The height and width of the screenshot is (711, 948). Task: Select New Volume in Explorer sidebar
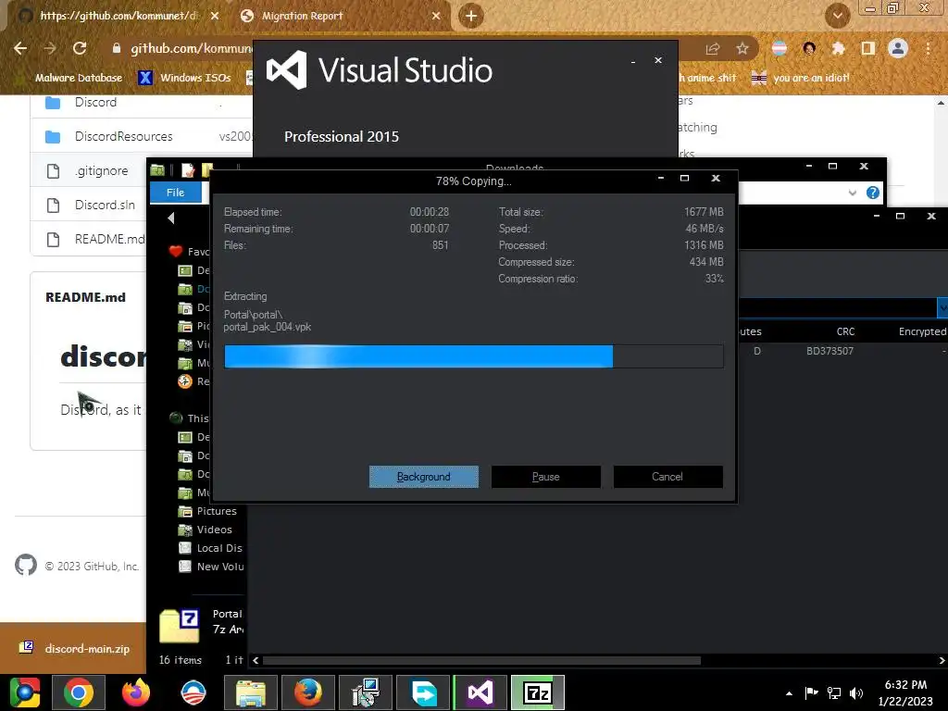211,567
